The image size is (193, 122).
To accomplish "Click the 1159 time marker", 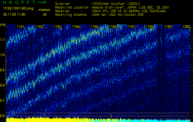I will [x=168, y=27].
